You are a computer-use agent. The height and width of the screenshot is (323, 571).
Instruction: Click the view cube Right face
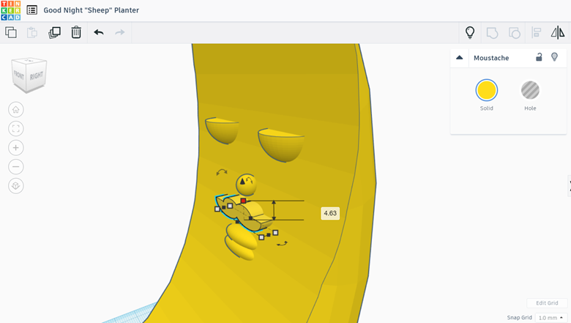(x=37, y=75)
